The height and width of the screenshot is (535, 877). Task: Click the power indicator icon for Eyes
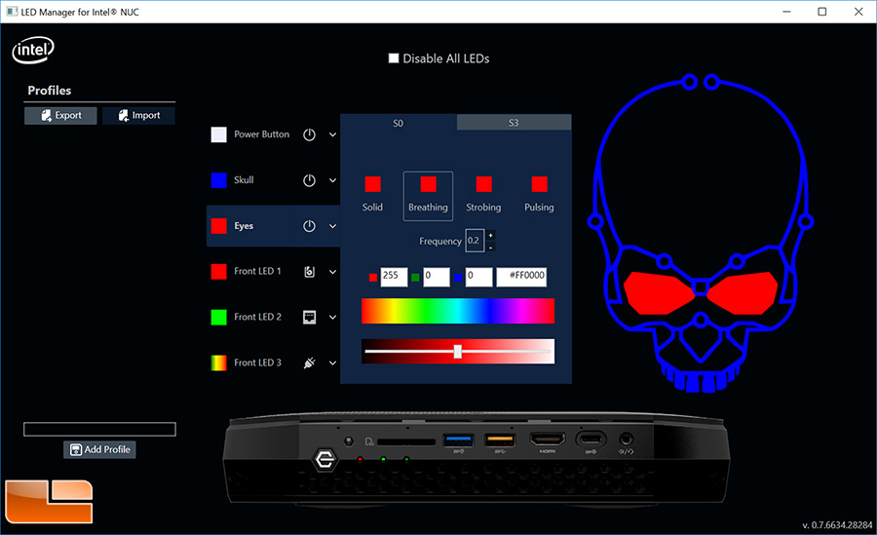[x=309, y=226]
